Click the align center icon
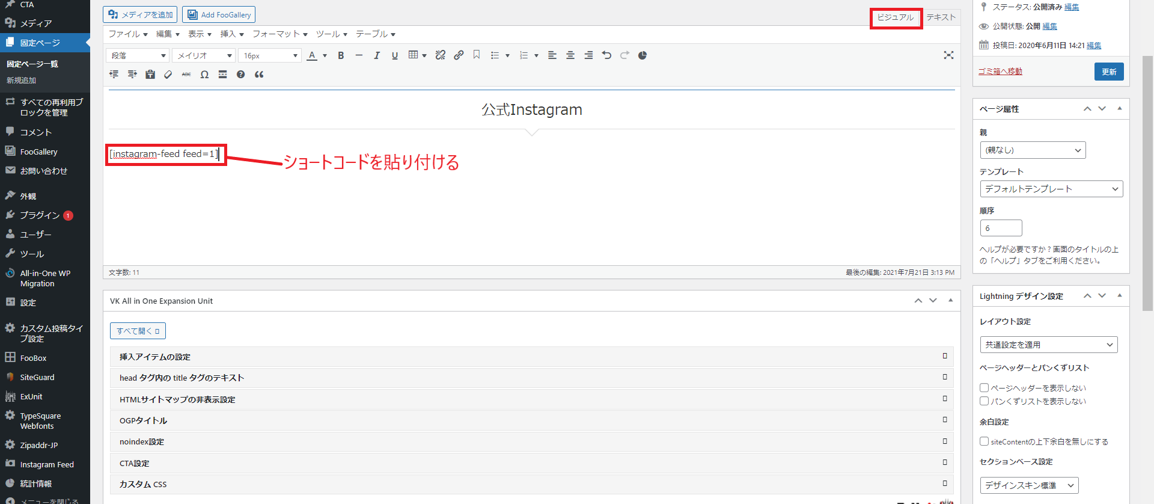The height and width of the screenshot is (504, 1154). 570,55
